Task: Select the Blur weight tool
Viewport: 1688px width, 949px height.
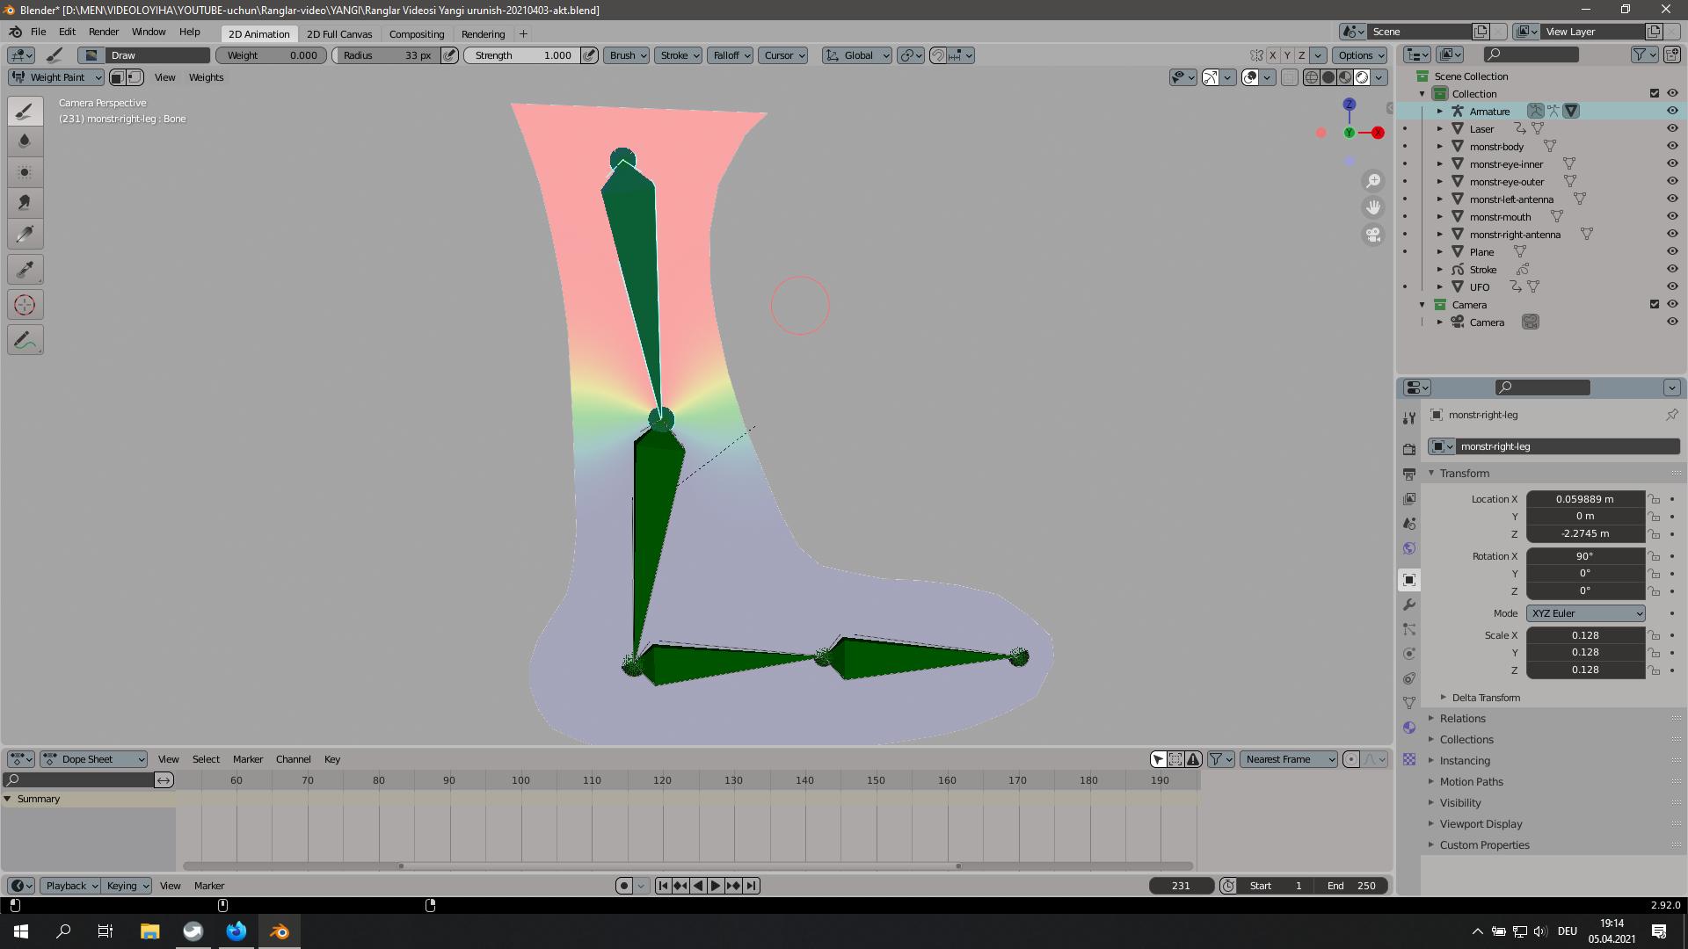Action: [x=25, y=141]
